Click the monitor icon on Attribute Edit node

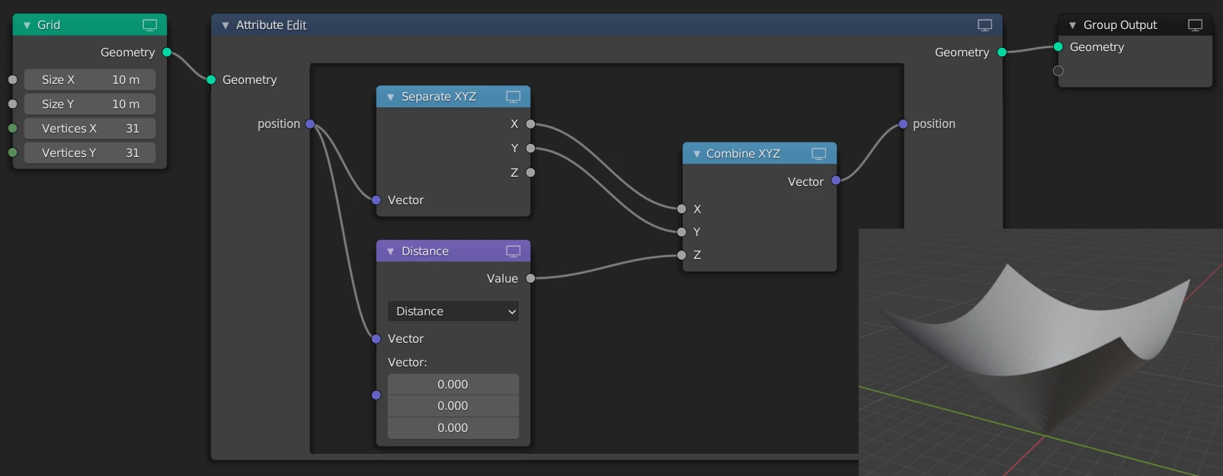coord(985,25)
